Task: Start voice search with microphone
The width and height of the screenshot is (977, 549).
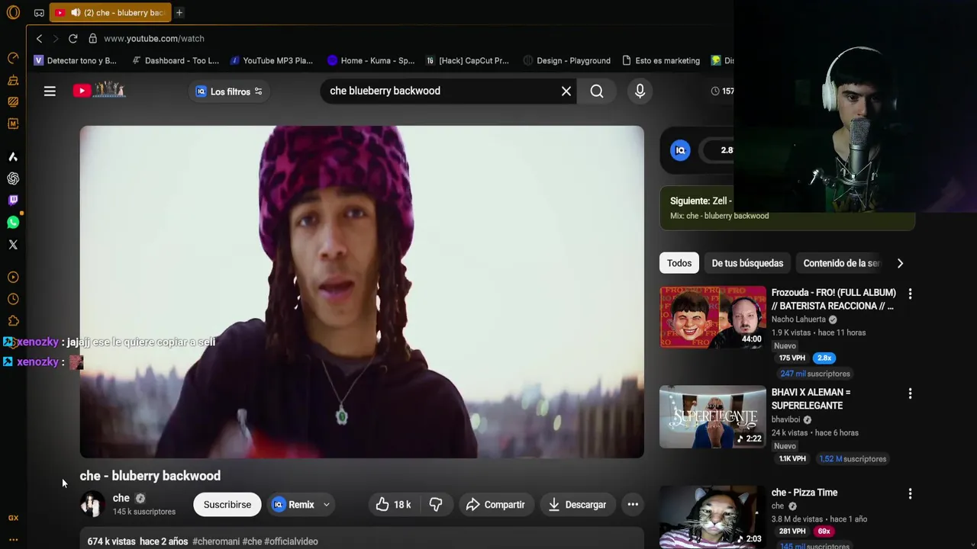Action: tap(640, 91)
